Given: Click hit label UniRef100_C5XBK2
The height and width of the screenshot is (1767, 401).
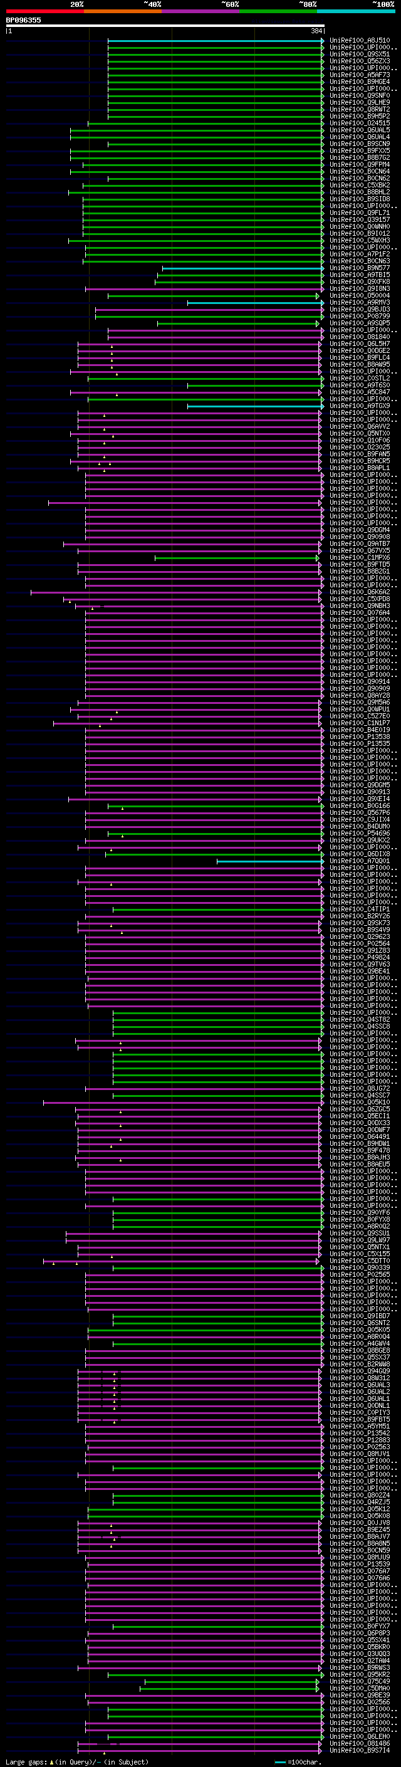Looking at the screenshot, I should pos(359,185).
